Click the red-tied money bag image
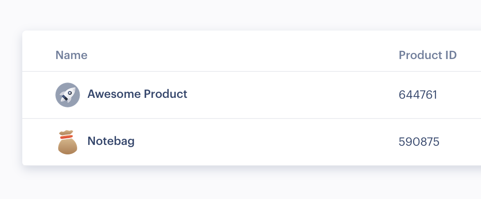The image size is (481, 199). (68, 142)
